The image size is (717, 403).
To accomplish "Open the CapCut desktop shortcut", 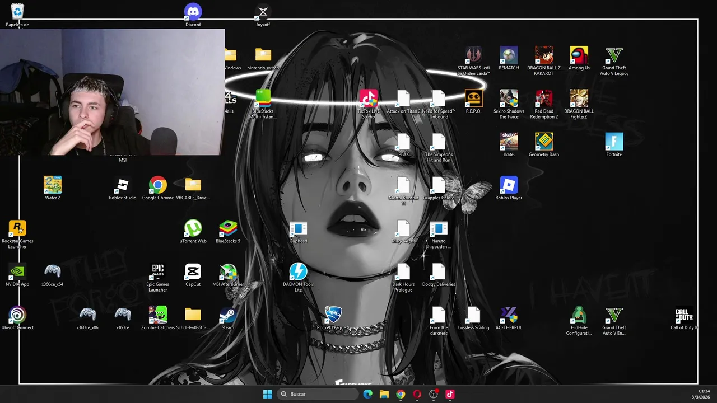I will click(x=193, y=275).
